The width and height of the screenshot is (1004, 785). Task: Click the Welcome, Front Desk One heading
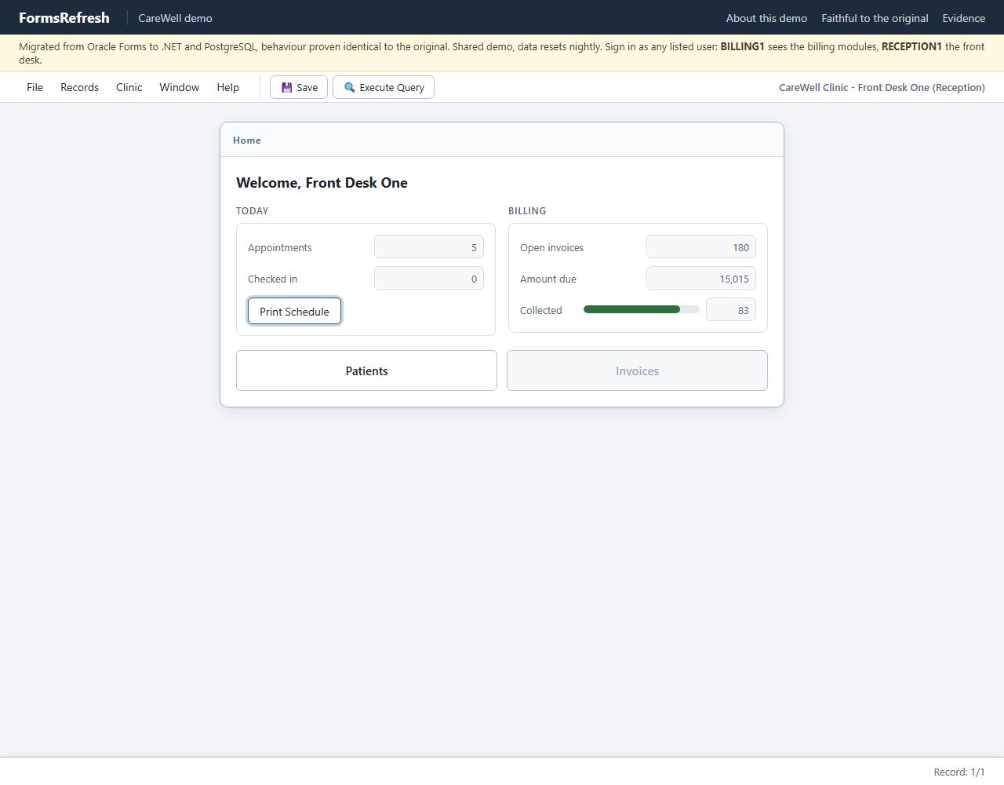coord(322,183)
